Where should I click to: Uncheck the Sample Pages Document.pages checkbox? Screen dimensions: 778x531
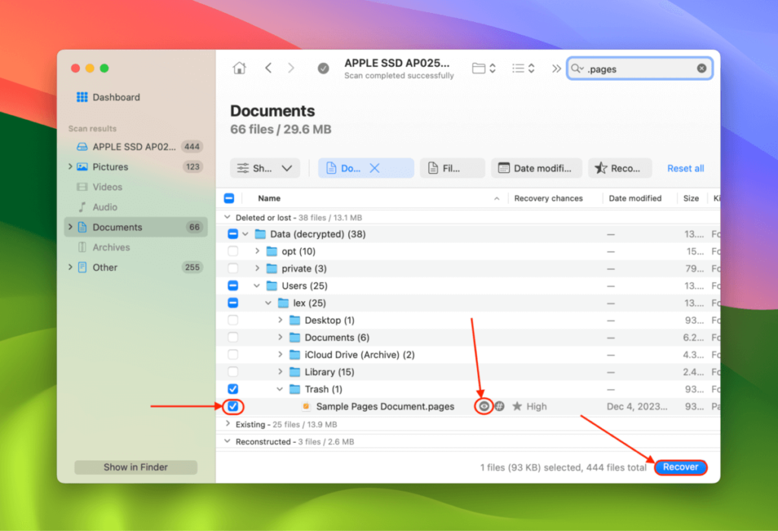click(x=232, y=406)
